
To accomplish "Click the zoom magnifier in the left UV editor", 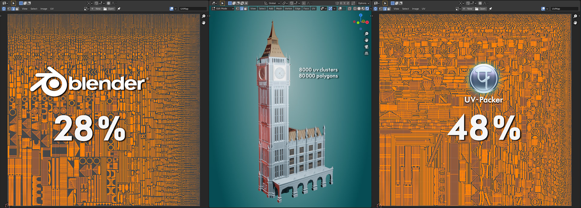I will pos(204,16).
